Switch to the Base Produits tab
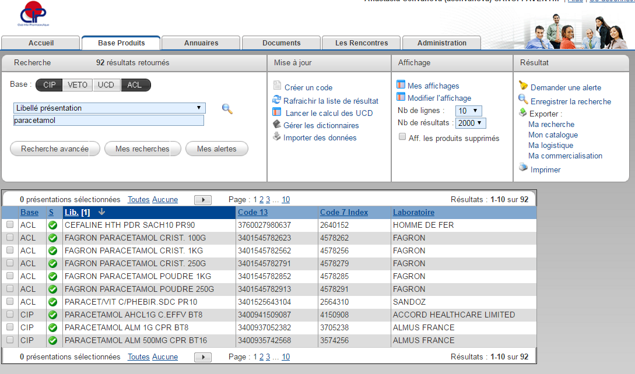The width and height of the screenshot is (635, 374). tap(121, 43)
